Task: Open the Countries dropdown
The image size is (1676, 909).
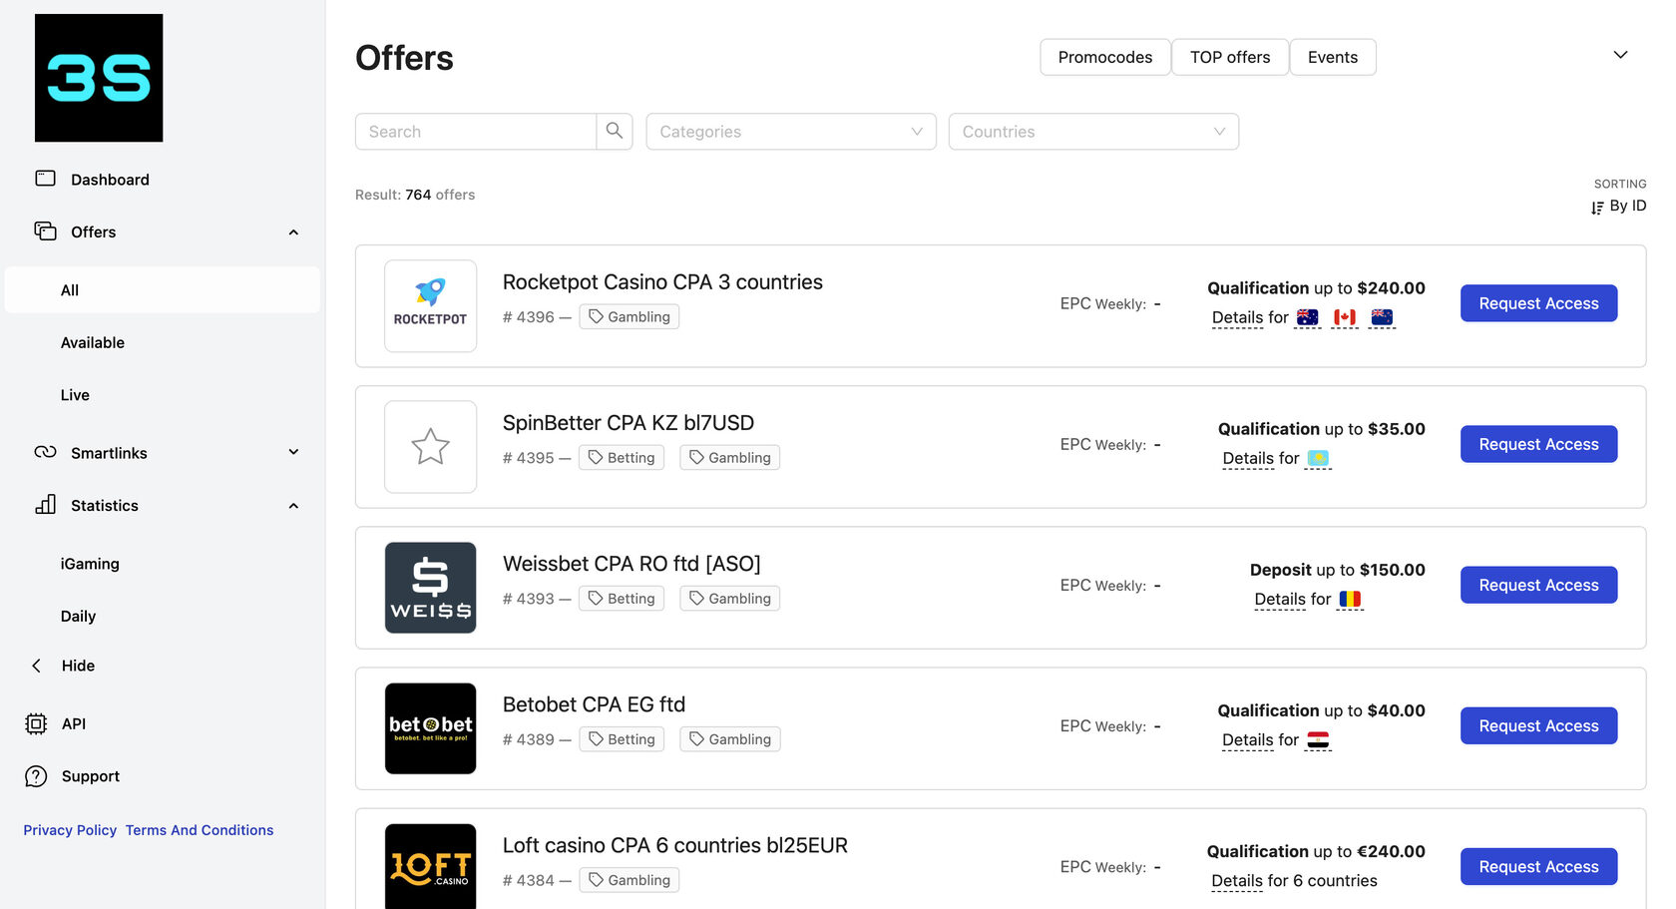Action: [x=1093, y=132]
